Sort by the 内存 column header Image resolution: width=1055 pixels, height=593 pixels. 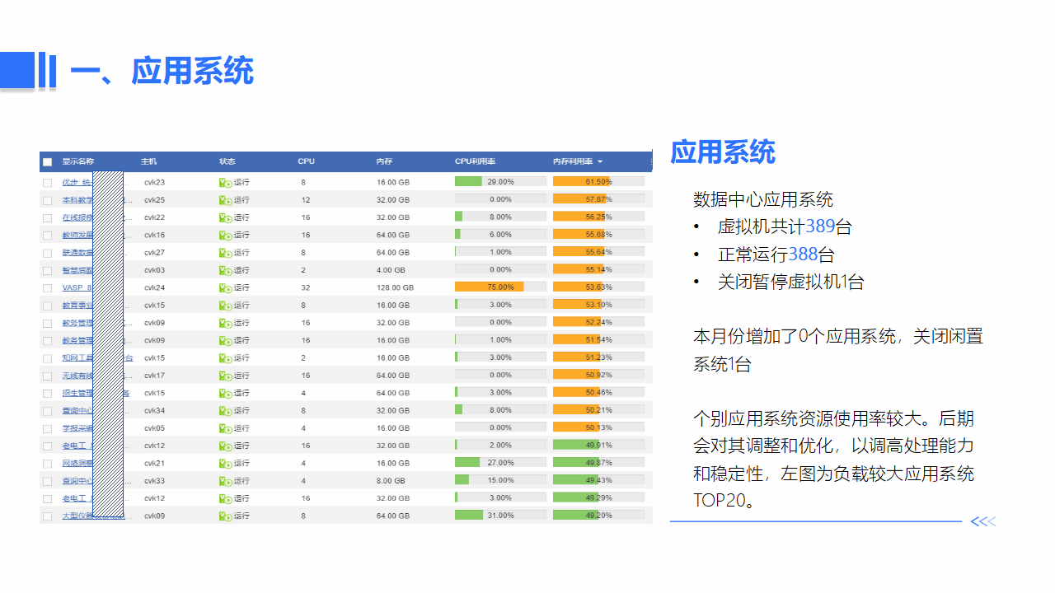click(384, 161)
